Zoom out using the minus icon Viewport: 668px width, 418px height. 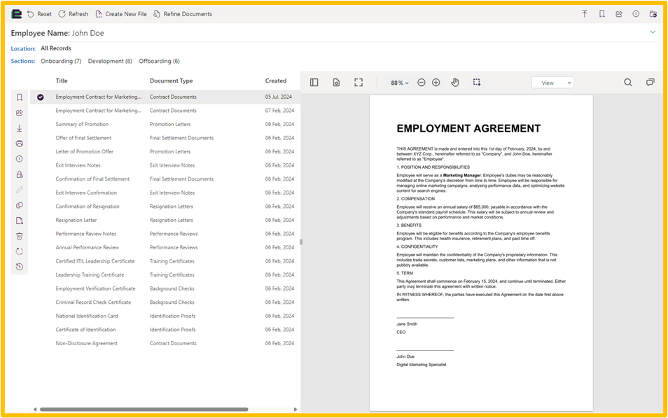[422, 83]
